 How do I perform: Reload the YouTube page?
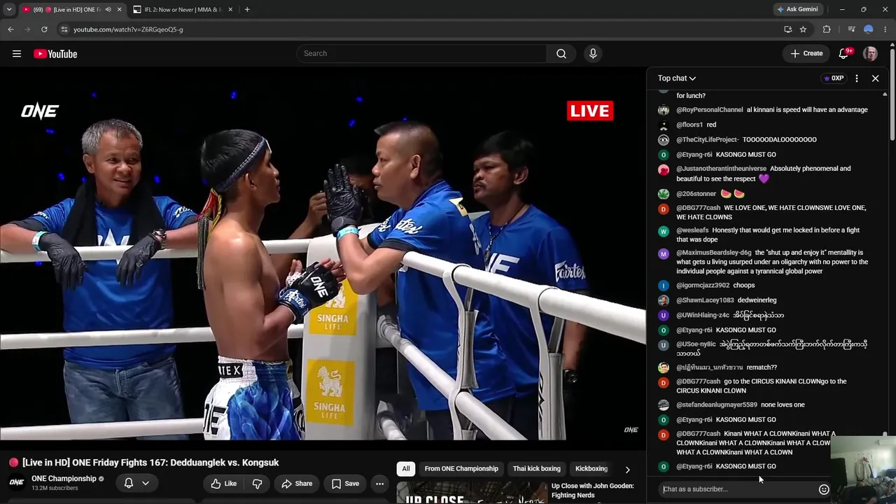44,29
